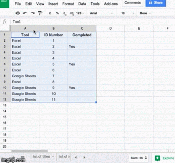Click the Print icon
The image size is (175, 163).
pos(18,13)
